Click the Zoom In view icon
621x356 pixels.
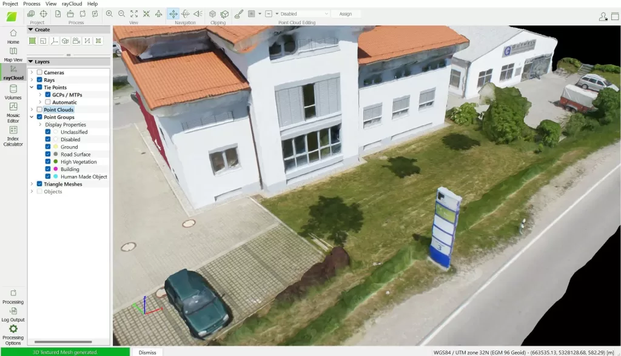click(x=109, y=14)
